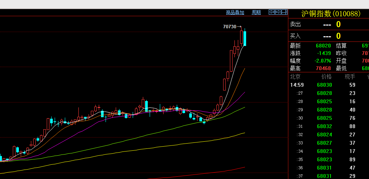This screenshot has width=369, height=179.
Task: Toggle the panel layout icon
Action: (x=285, y=12)
